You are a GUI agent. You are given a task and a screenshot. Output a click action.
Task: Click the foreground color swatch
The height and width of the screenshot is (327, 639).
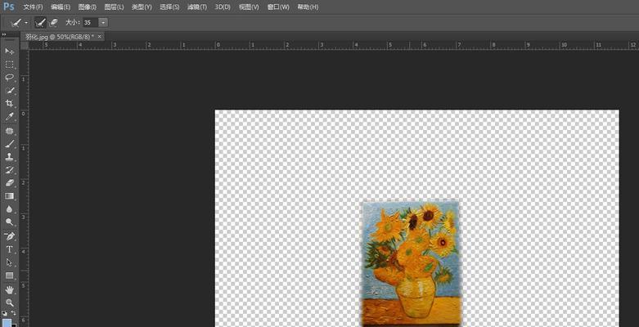click(7, 324)
